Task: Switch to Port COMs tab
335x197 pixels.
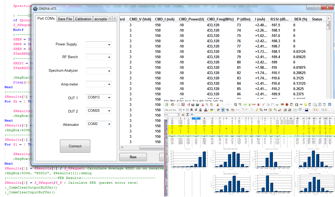Action: click(x=46, y=19)
